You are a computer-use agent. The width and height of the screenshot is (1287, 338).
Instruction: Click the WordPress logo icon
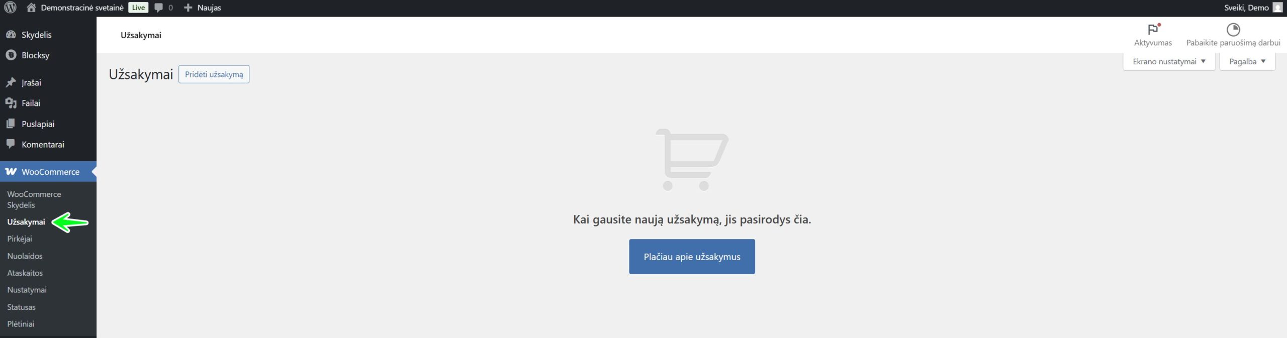[x=10, y=8]
